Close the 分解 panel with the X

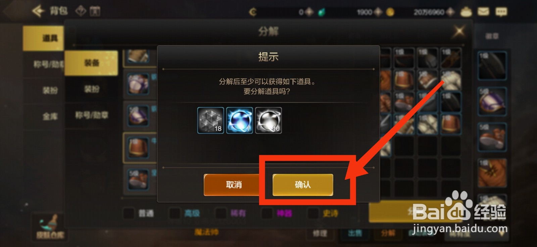pos(459,32)
